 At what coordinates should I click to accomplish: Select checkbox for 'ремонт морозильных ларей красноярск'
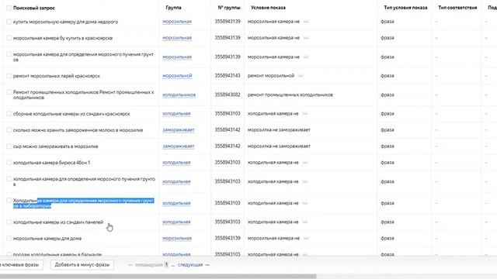click(x=9, y=76)
